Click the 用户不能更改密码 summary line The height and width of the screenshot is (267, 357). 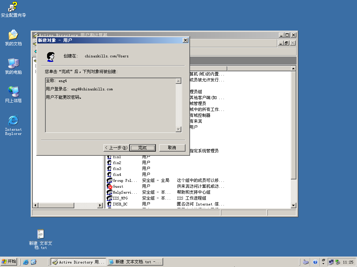(64, 97)
